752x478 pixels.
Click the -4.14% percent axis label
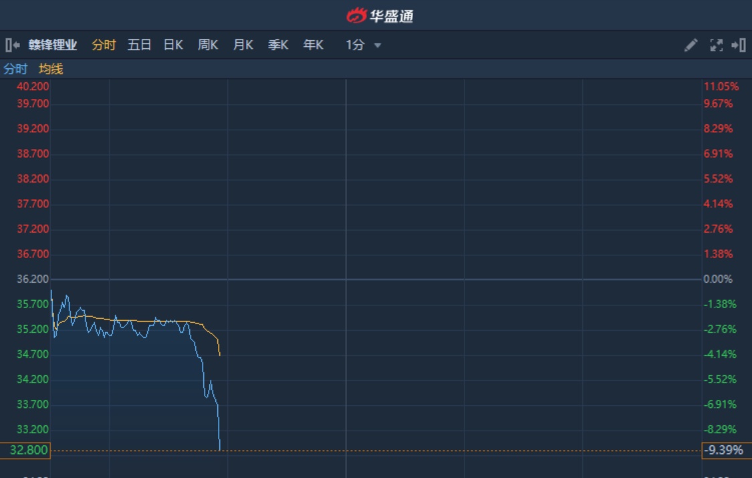click(x=720, y=354)
